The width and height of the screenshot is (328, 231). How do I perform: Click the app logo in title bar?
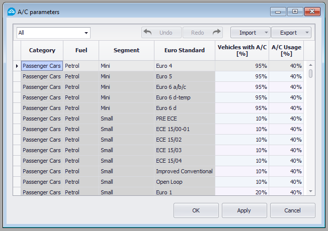pyautogui.click(x=11, y=12)
